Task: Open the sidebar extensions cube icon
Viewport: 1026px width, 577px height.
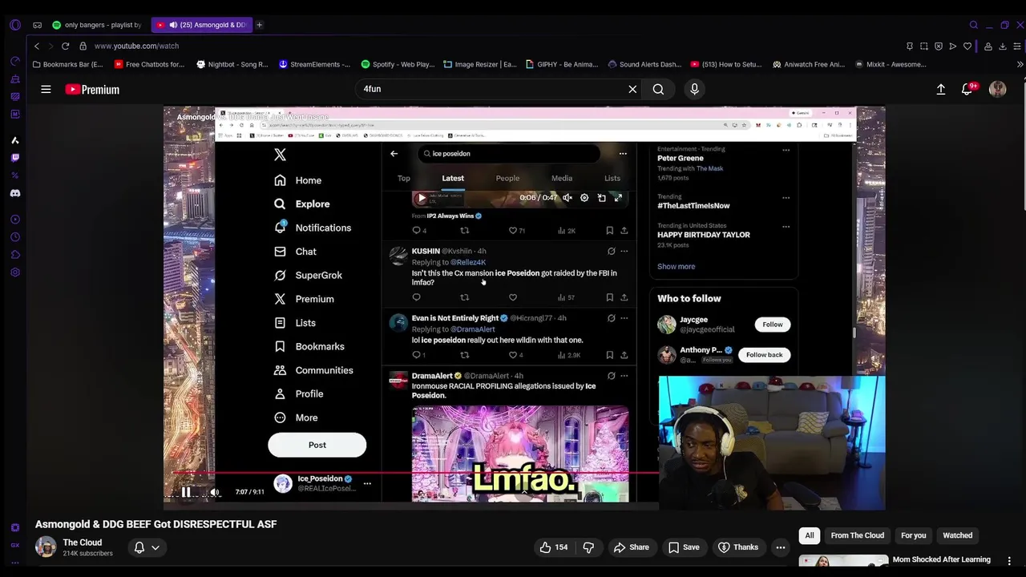Action: 15,255
